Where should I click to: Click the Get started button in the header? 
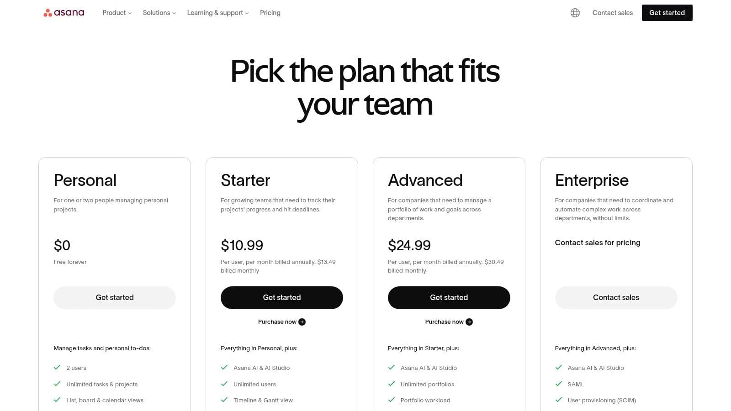[x=667, y=13]
